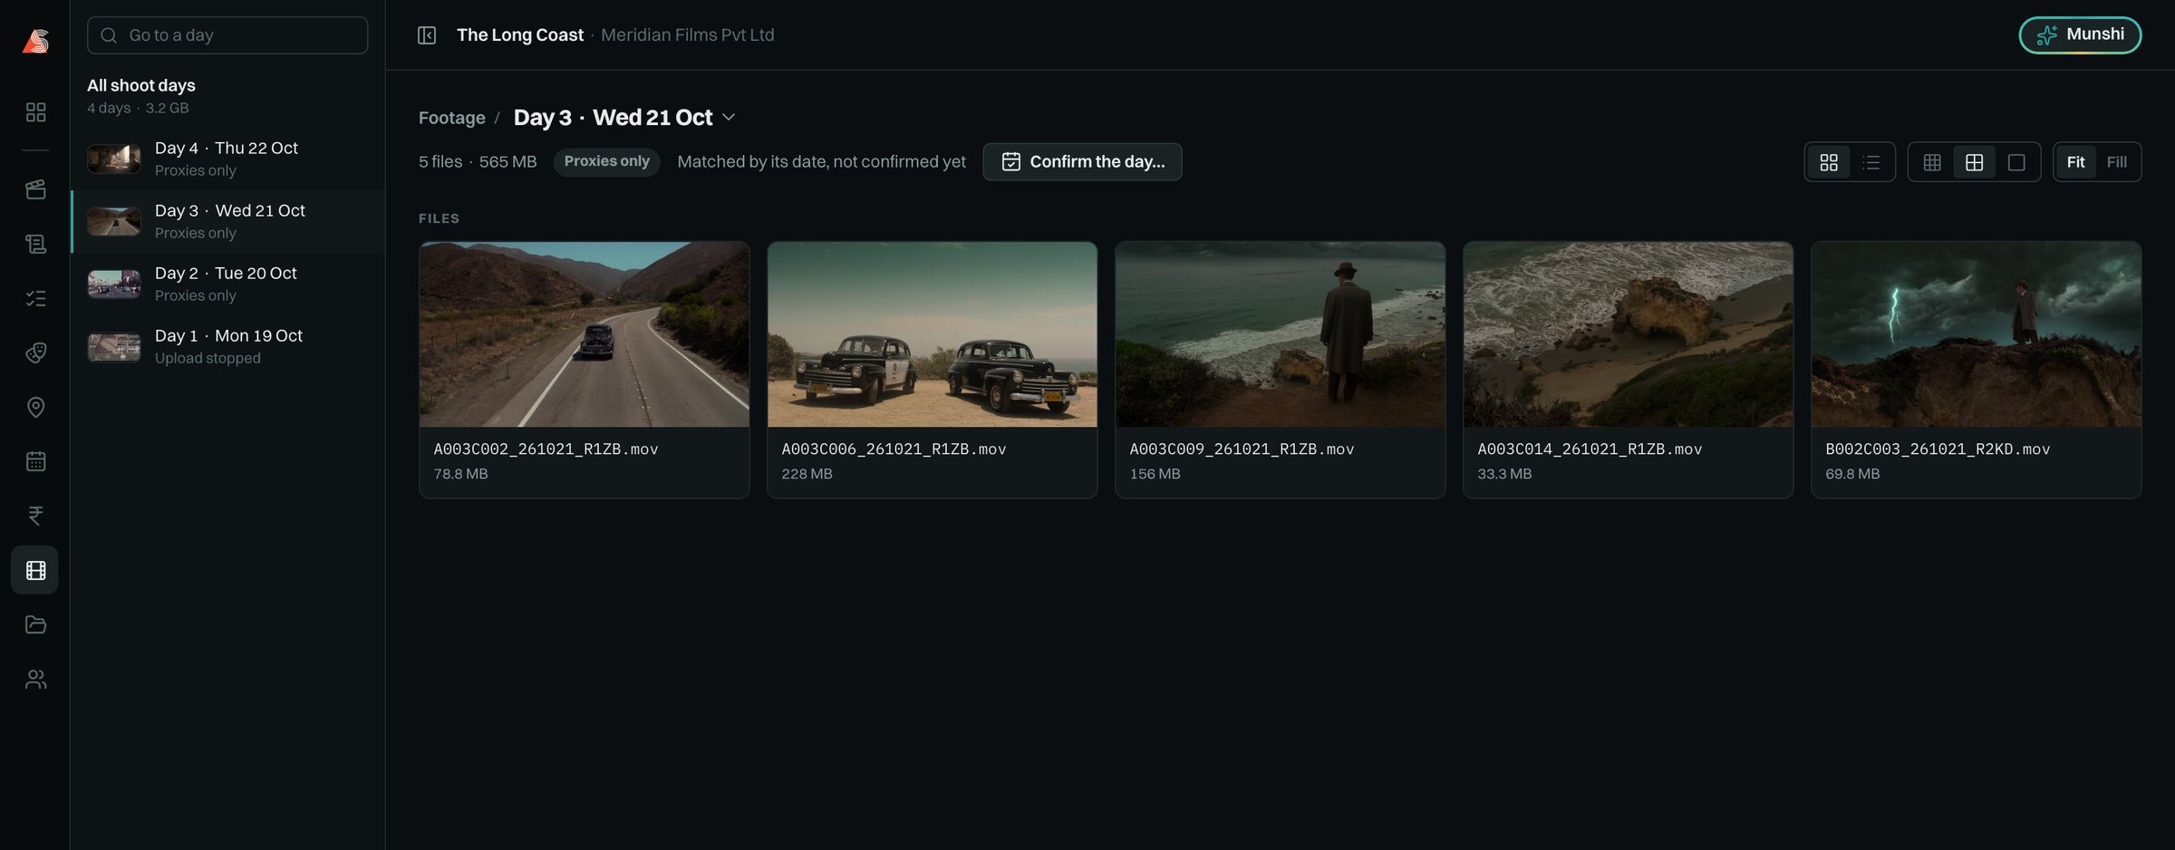Open the checklist icon in sidebar
The image size is (2175, 850).
(x=35, y=298)
